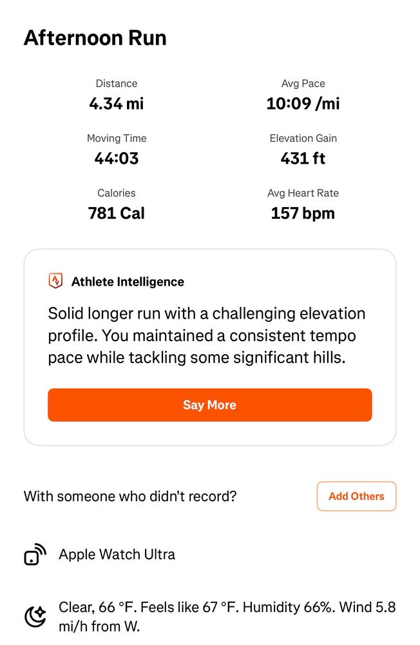Click the Athlete Intelligence heading
The image size is (420, 645).
click(128, 281)
